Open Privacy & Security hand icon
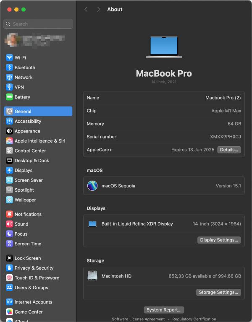The image size is (252, 322). pos(9,268)
